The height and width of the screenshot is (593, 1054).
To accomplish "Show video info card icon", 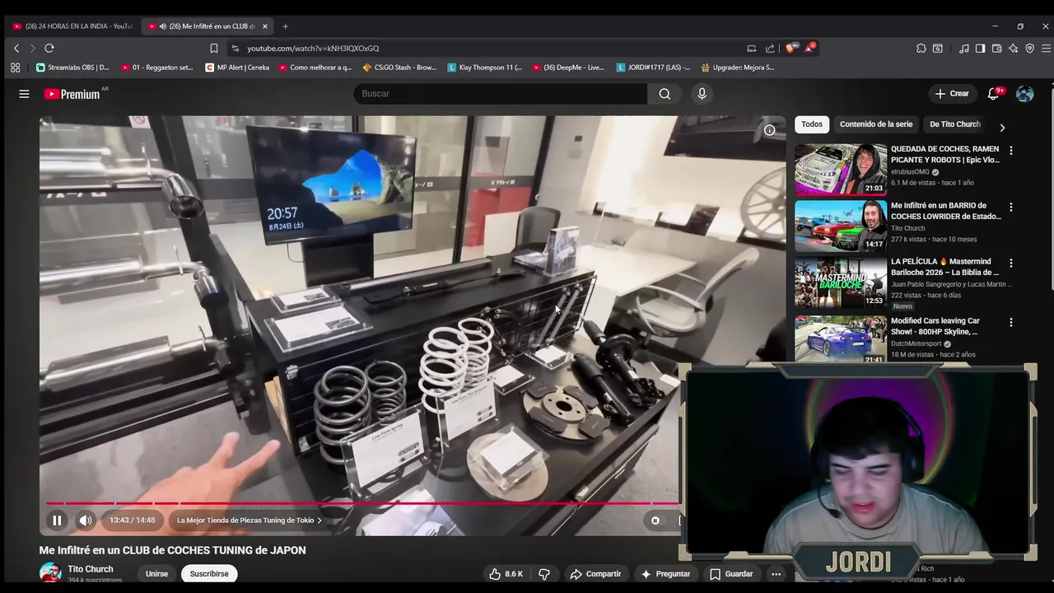I will [769, 130].
